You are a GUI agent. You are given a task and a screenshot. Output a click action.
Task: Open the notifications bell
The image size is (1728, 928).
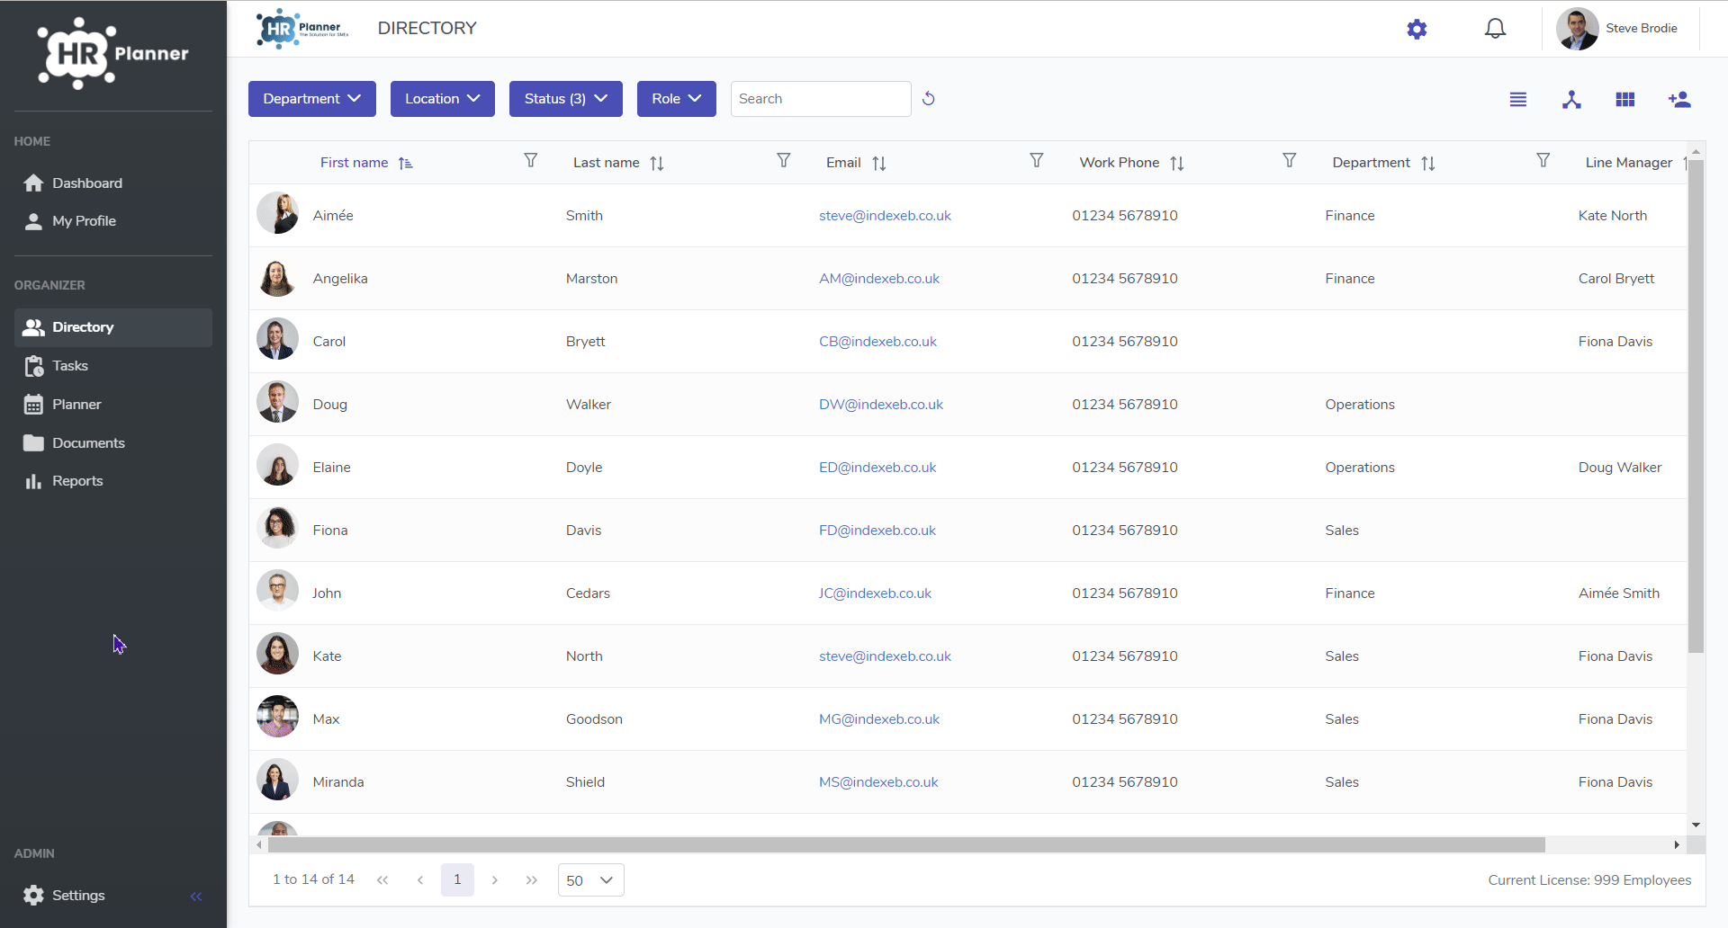1495,29
